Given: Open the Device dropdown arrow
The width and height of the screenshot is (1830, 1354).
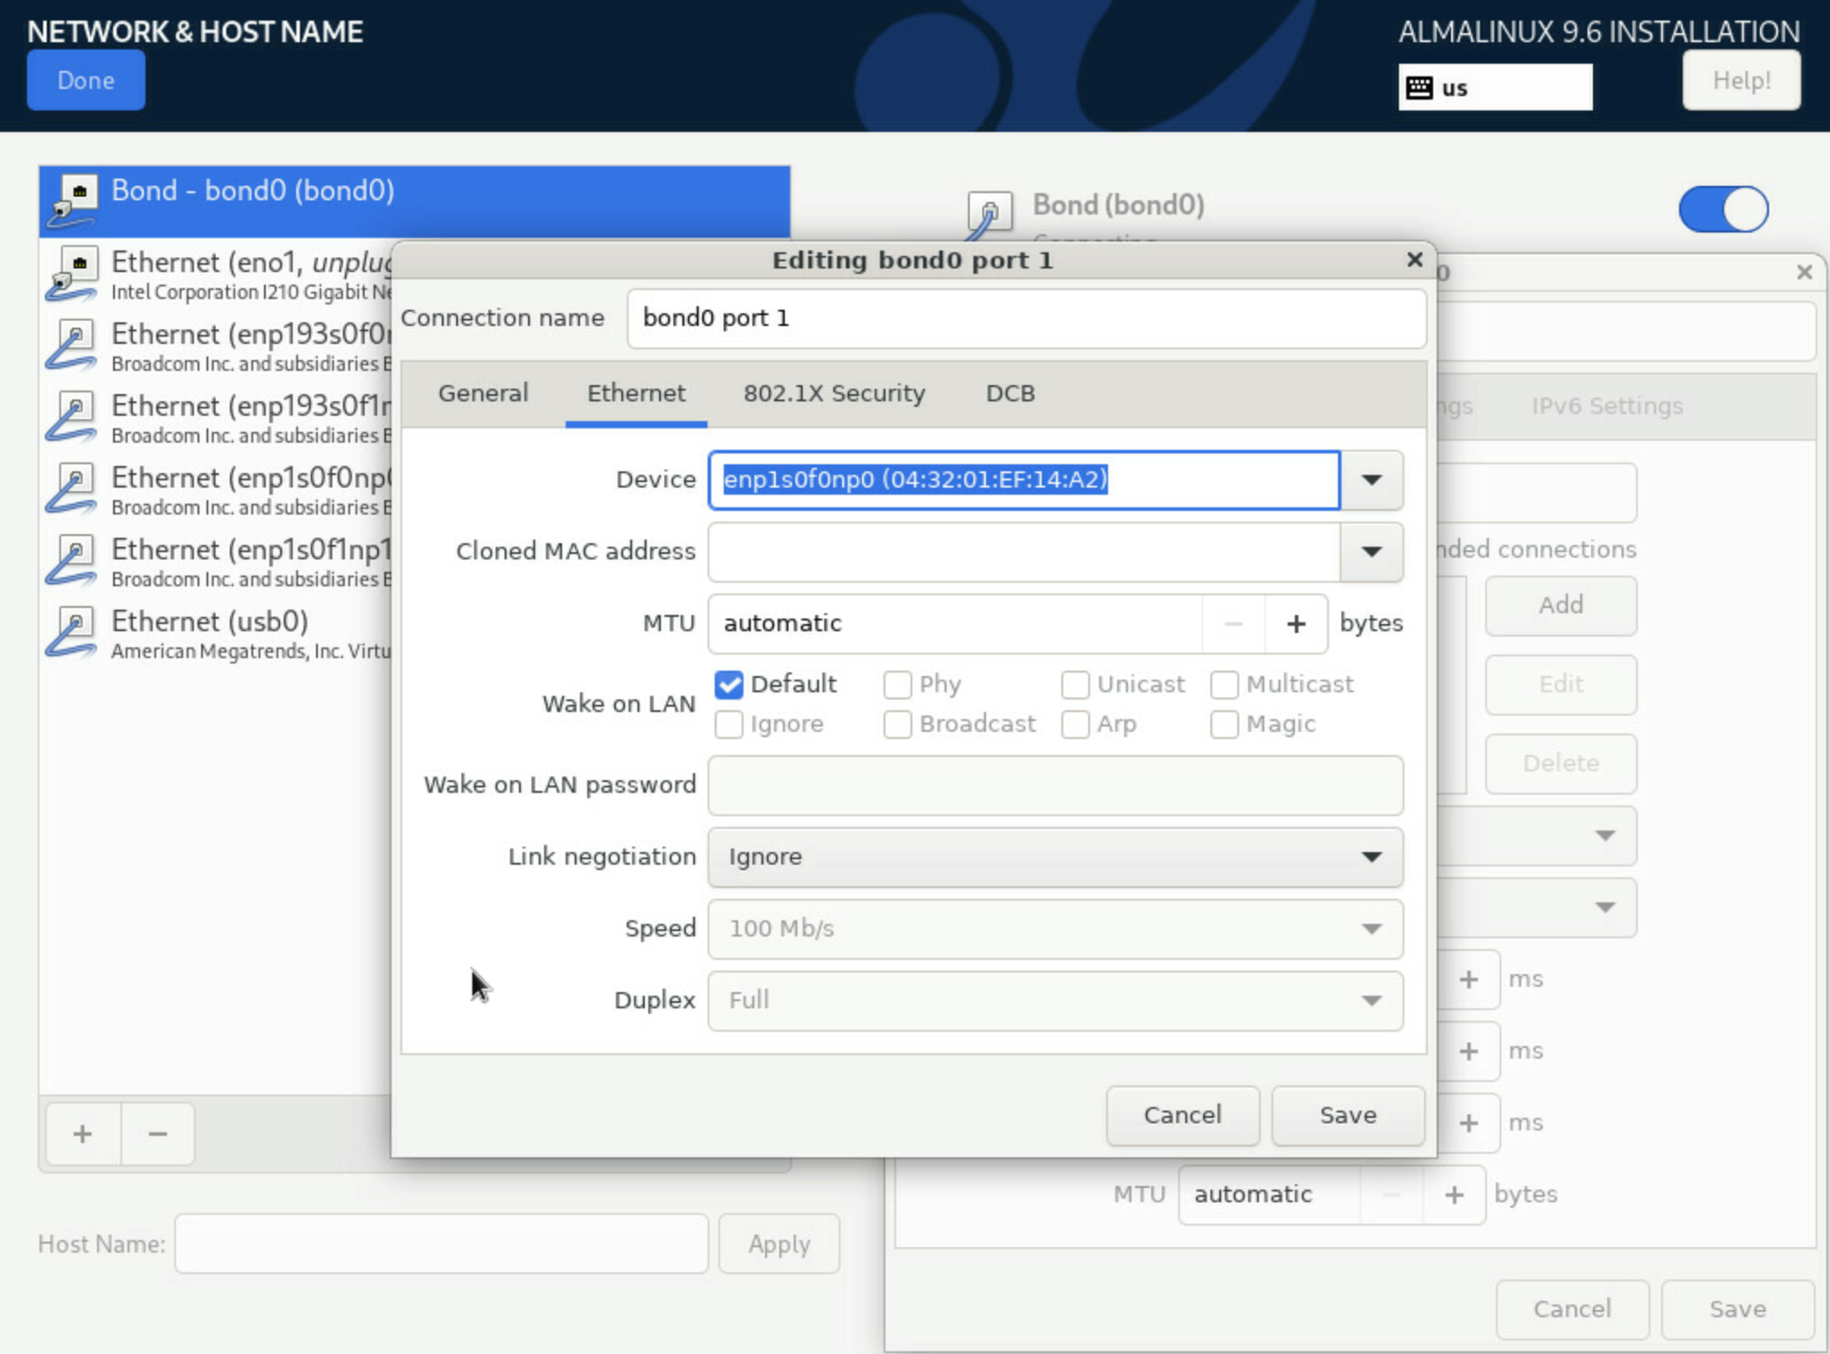Looking at the screenshot, I should (1371, 480).
